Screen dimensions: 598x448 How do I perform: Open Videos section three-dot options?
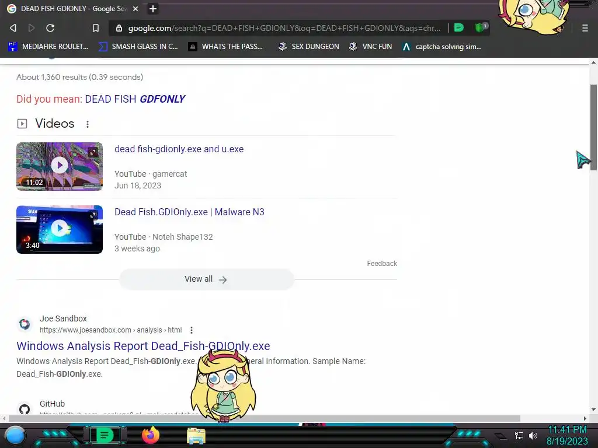click(88, 124)
